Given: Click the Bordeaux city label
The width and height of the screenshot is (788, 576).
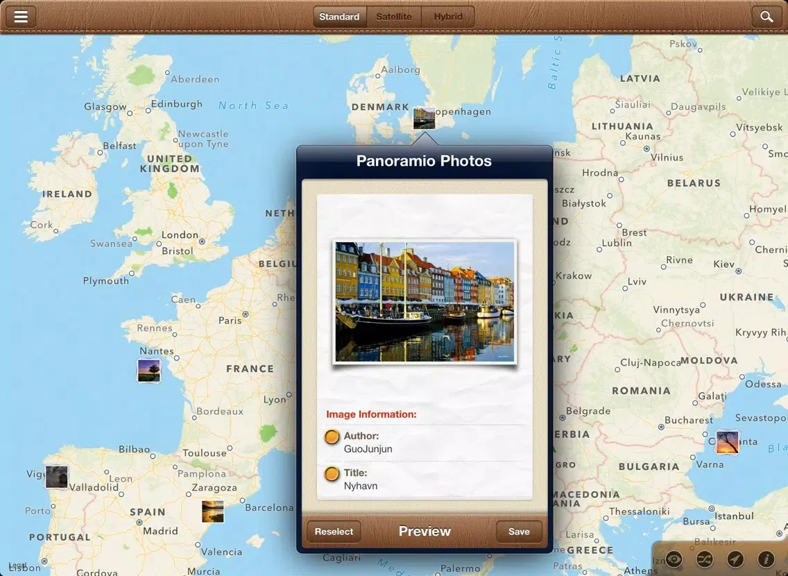Looking at the screenshot, I should tap(220, 411).
